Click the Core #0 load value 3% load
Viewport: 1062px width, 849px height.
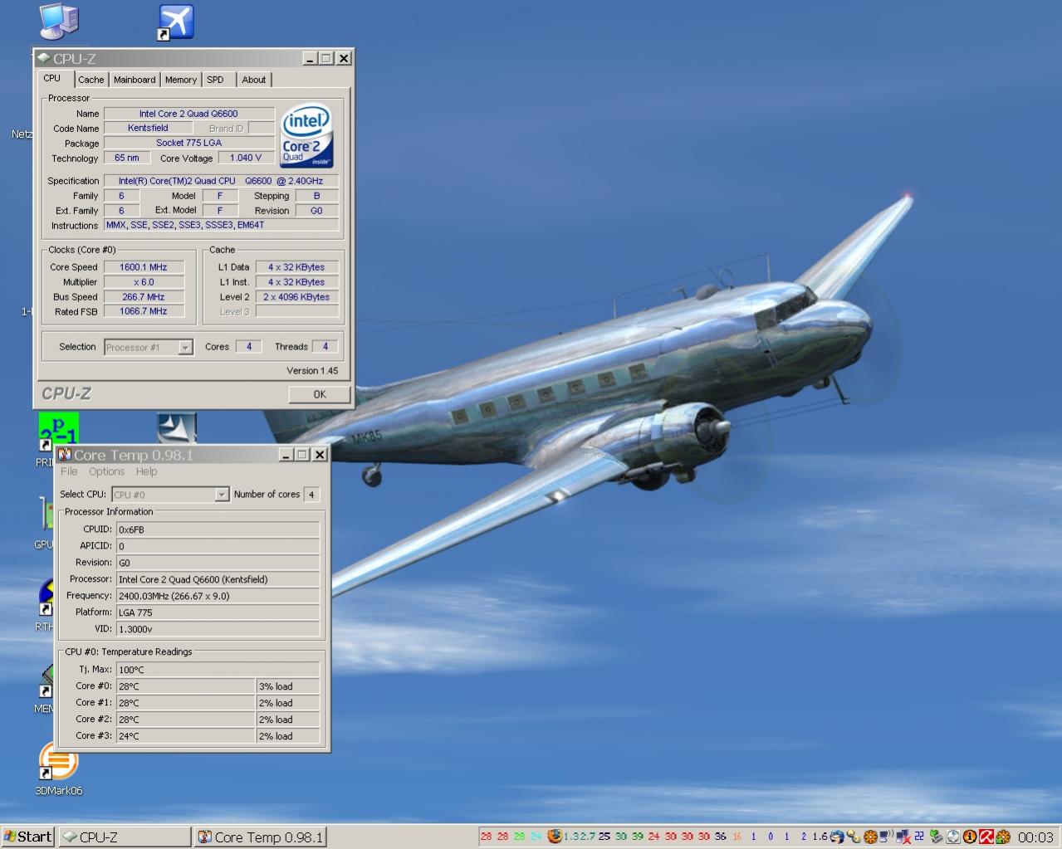point(287,686)
